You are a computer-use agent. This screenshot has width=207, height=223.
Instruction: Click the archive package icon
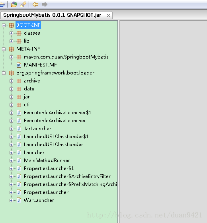point(19,81)
